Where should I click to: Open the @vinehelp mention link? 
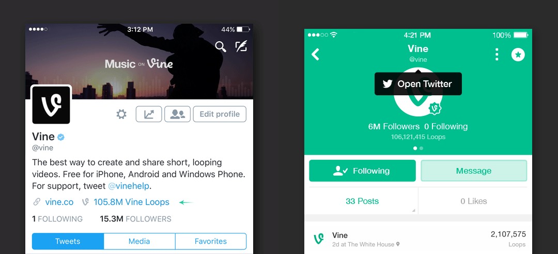(x=129, y=186)
